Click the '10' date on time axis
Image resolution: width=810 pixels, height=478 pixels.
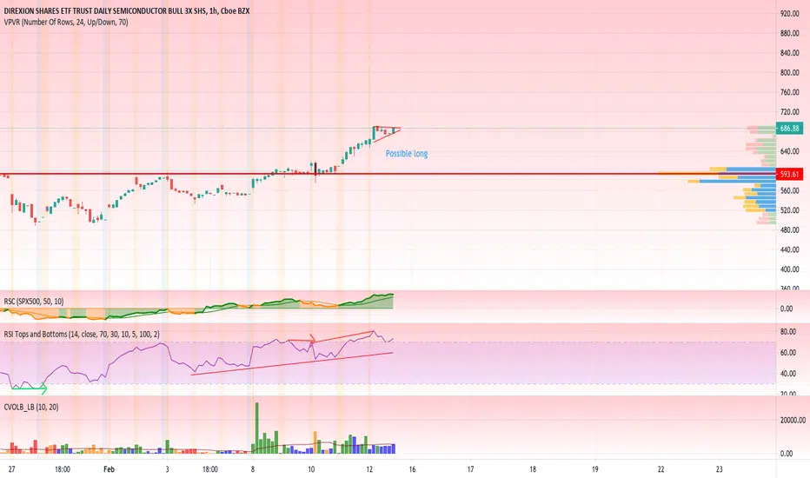pos(311,469)
